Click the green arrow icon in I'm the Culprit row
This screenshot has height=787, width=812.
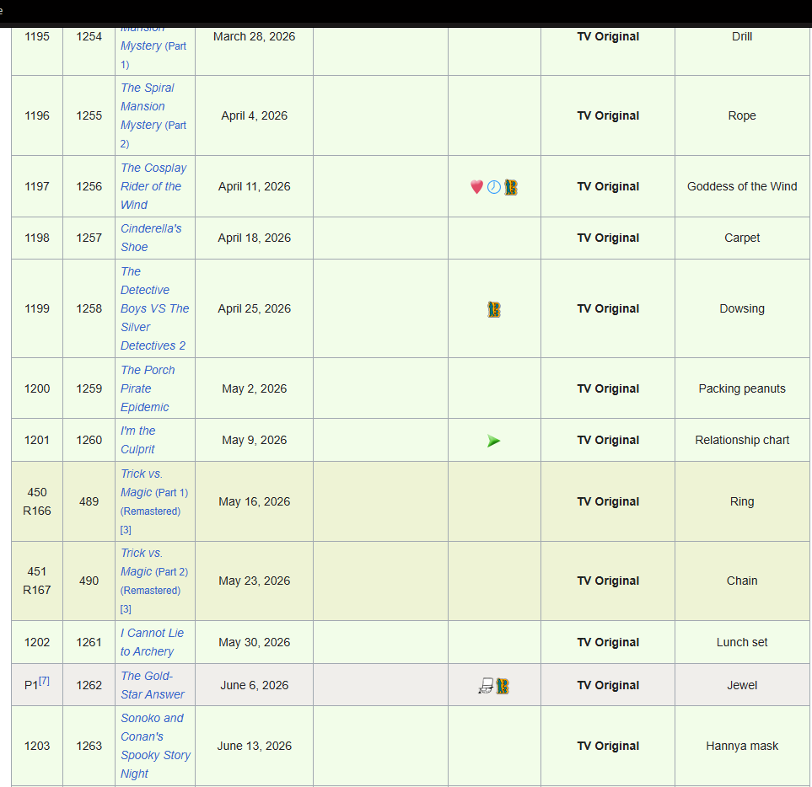(x=493, y=441)
